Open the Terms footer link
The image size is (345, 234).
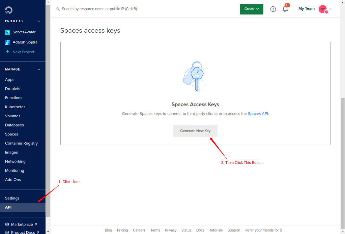pyautogui.click(x=155, y=230)
